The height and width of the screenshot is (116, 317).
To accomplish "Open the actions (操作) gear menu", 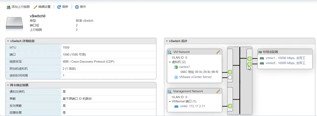I will click(x=77, y=7).
